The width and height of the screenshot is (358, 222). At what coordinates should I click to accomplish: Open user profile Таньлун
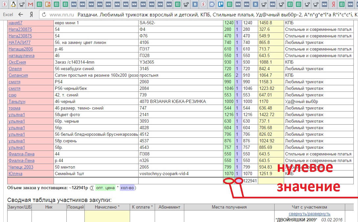[17, 102]
